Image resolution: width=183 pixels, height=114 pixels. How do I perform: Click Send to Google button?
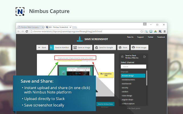tap(105, 48)
